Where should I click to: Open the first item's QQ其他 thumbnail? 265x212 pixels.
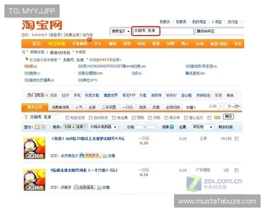pyautogui.click(x=34, y=148)
